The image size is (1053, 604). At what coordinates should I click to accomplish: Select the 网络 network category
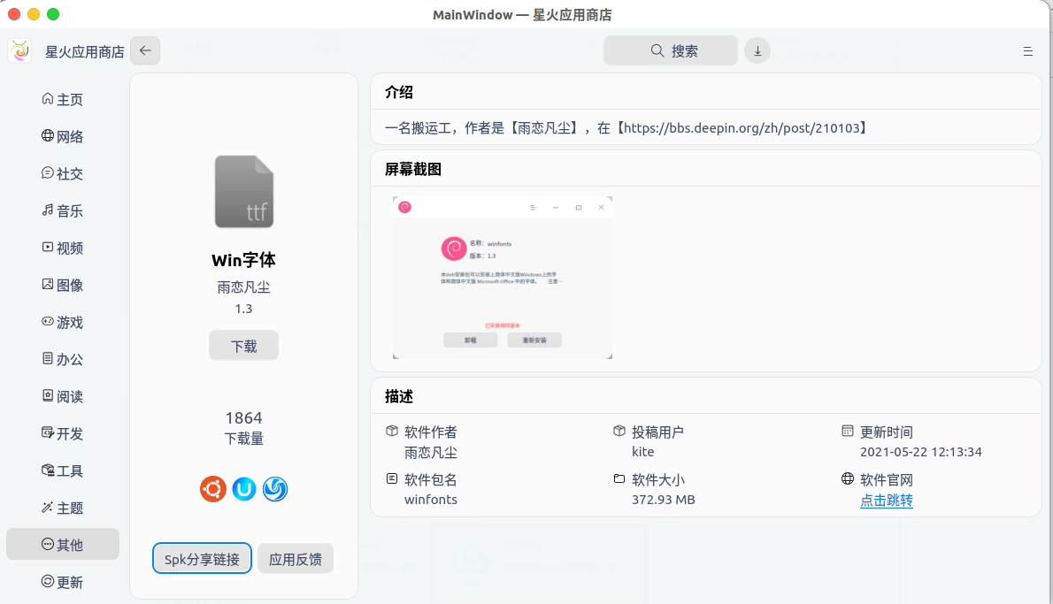(x=62, y=137)
